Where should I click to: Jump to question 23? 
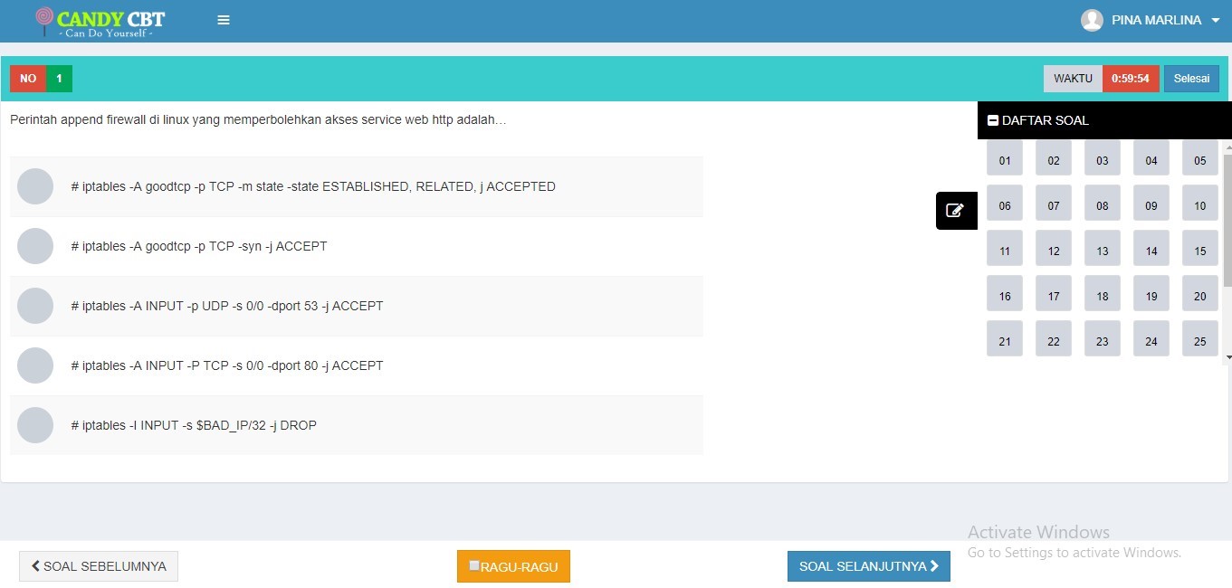tap(1103, 340)
